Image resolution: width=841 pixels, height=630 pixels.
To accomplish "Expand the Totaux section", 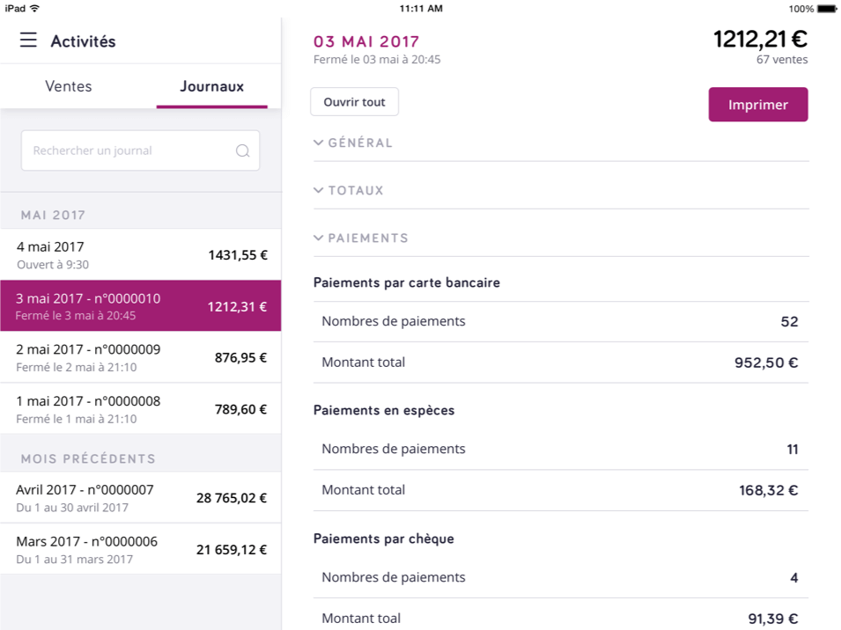I will click(349, 190).
